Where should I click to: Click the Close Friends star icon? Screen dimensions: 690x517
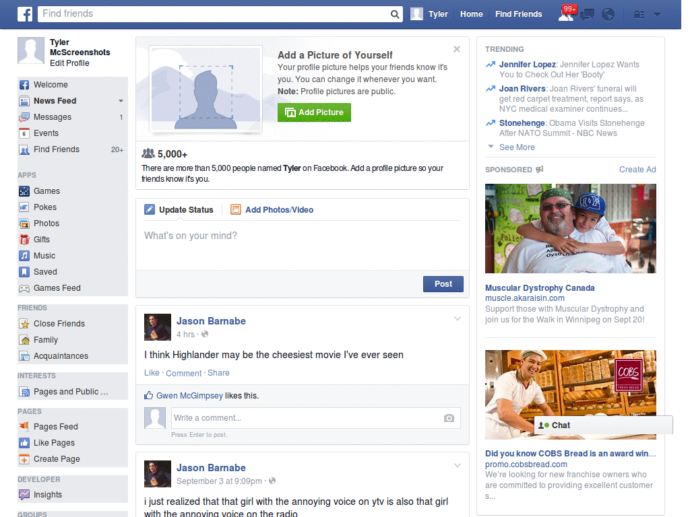point(24,324)
